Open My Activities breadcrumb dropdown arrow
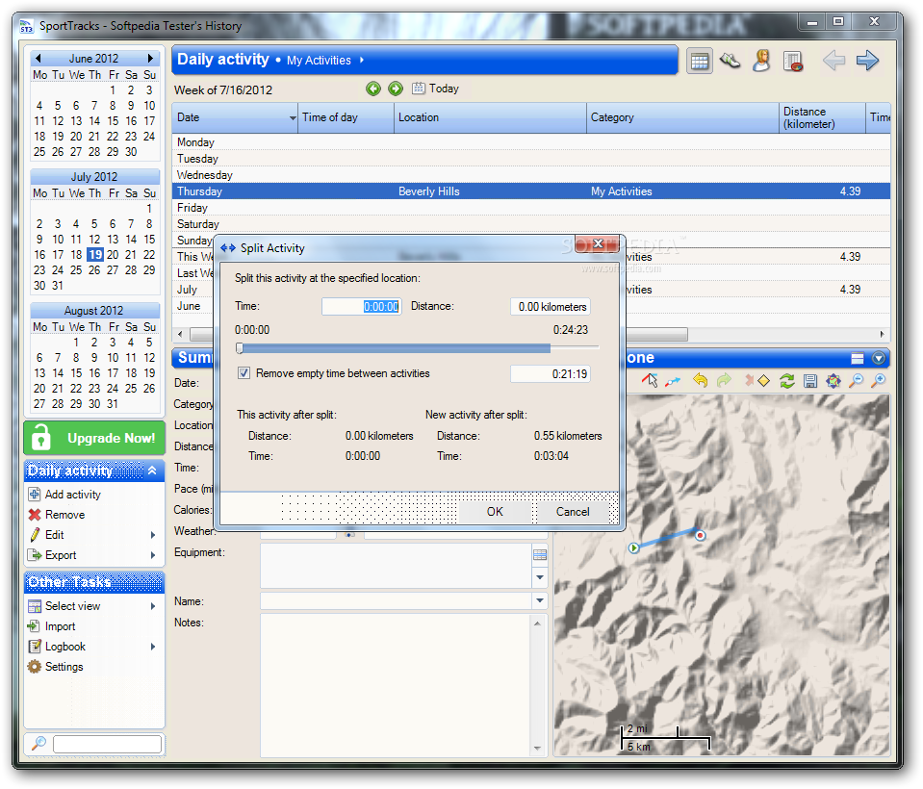923x789 pixels. 362,61
